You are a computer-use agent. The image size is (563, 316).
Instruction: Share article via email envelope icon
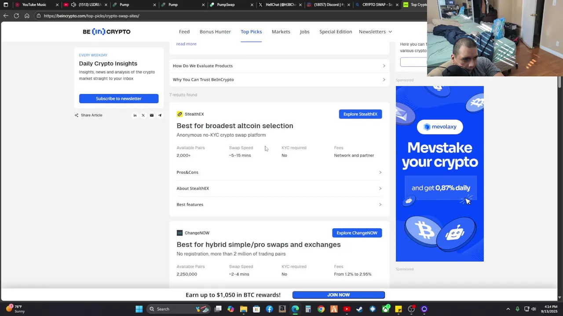(x=152, y=115)
